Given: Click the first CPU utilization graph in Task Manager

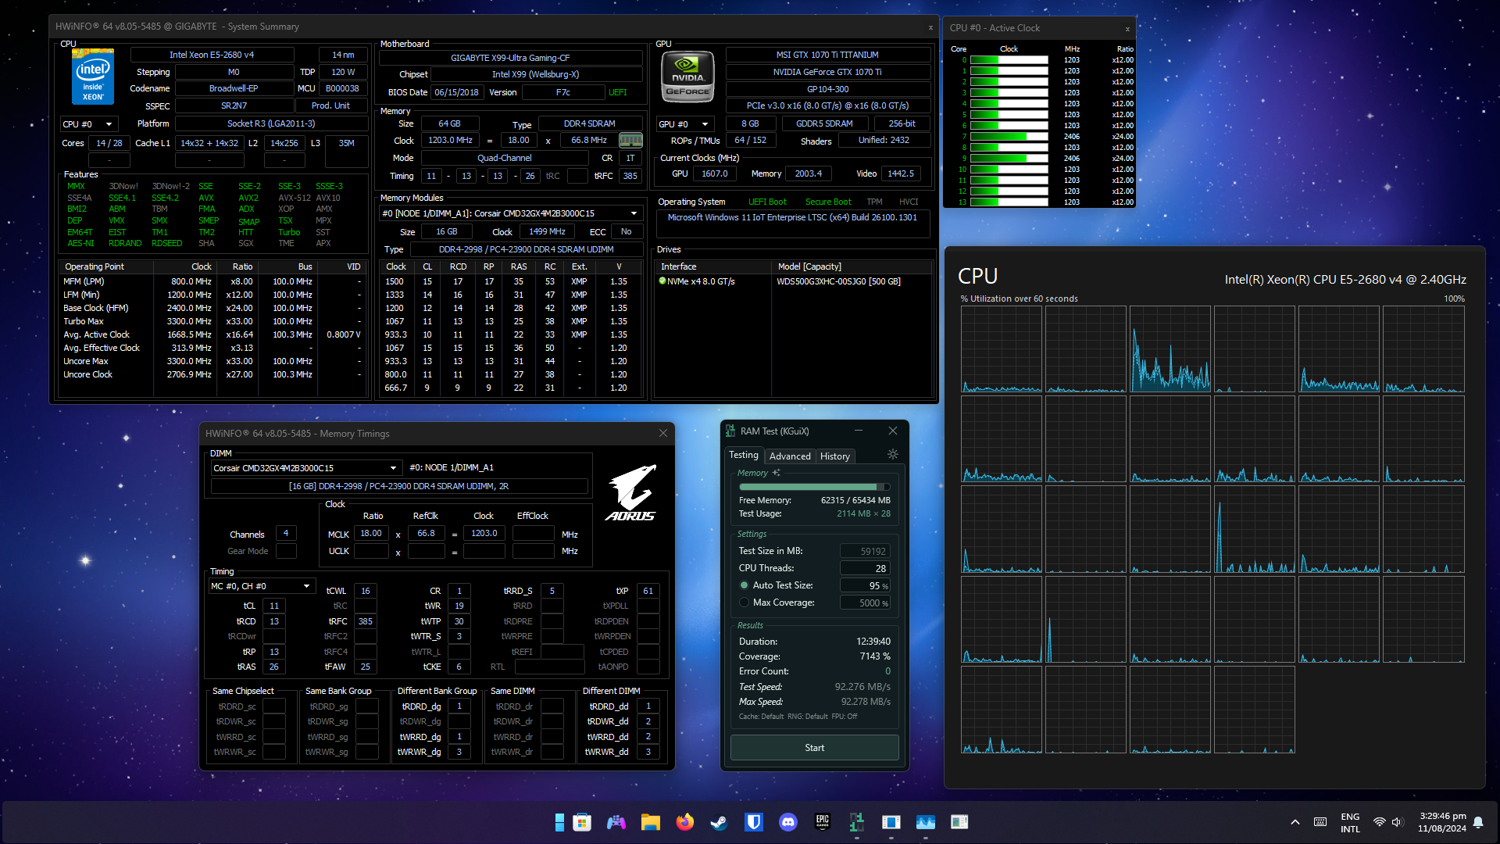Looking at the screenshot, I should pos(1001,349).
